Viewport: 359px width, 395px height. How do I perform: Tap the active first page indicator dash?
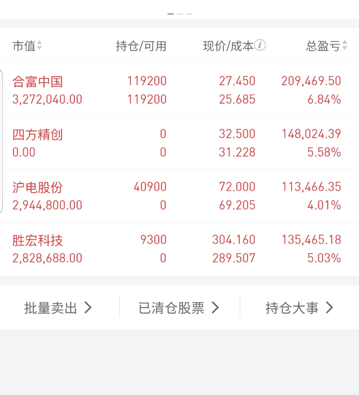pos(171,14)
